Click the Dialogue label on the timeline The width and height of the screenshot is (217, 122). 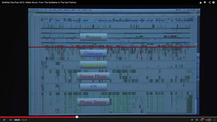coord(93,53)
